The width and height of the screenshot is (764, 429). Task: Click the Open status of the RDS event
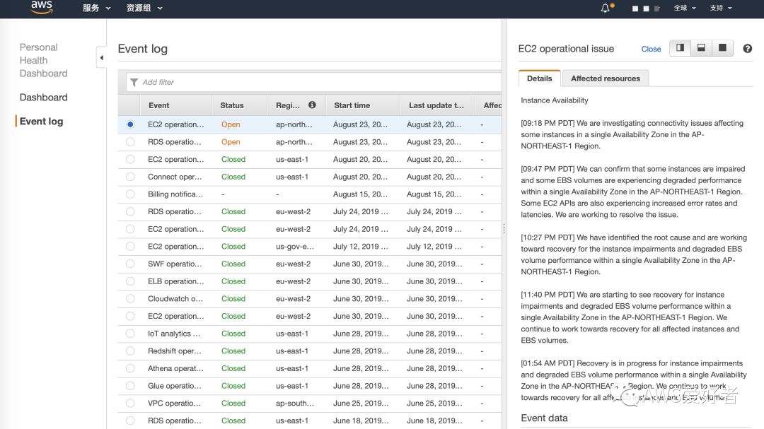231,141
